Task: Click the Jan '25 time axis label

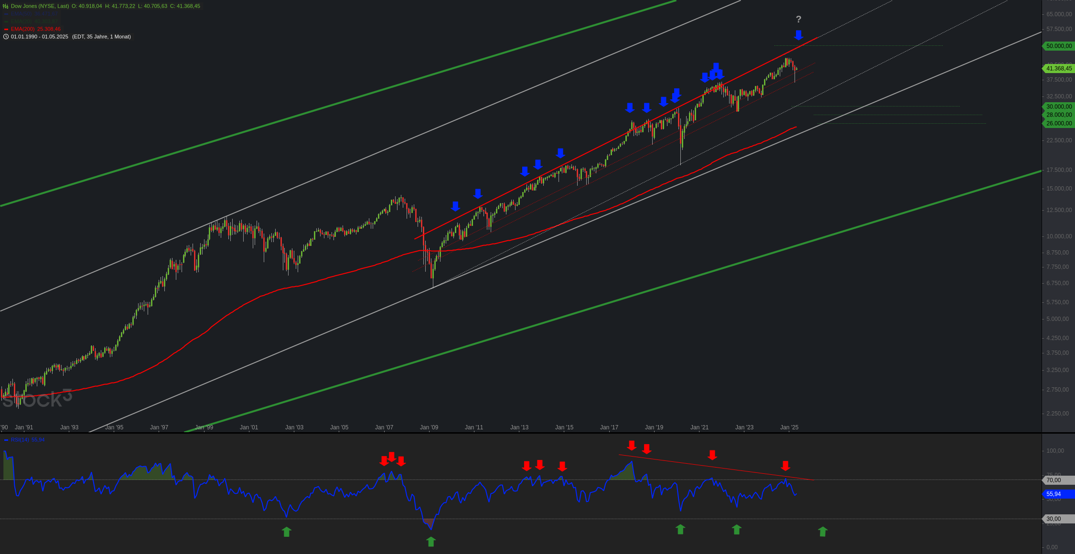Action: [789, 427]
